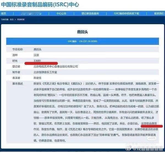Click the description line starting 老民间传说
This screenshot has height=153, width=165.
pyautogui.click(x=95, y=95)
